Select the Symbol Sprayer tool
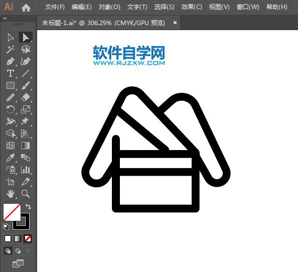This screenshot has width=298, height=272. (11, 170)
